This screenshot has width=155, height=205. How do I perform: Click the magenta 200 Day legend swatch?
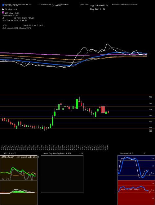3,12
